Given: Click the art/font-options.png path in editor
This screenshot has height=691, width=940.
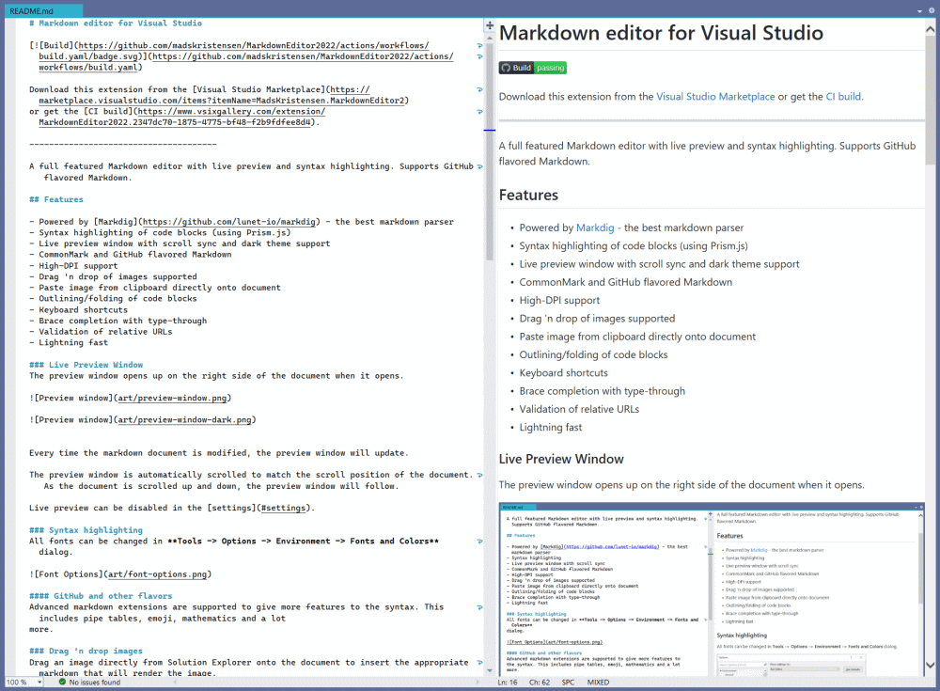Looking at the screenshot, I should 158,574.
